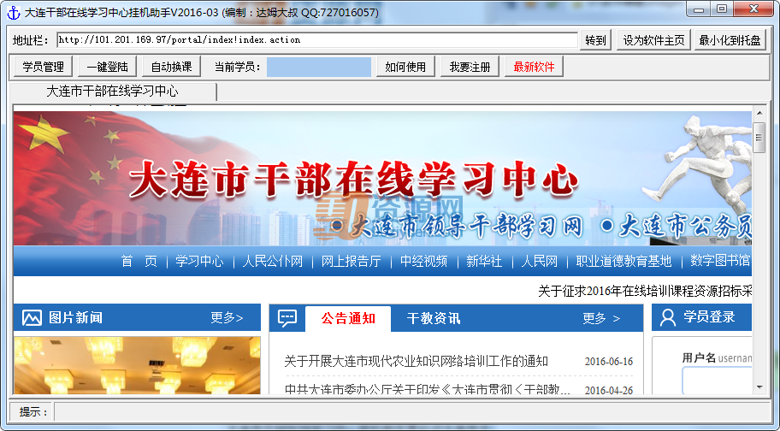780x431 pixels.
Task: Open 人民公仆网 navigation link
Action: point(272,261)
